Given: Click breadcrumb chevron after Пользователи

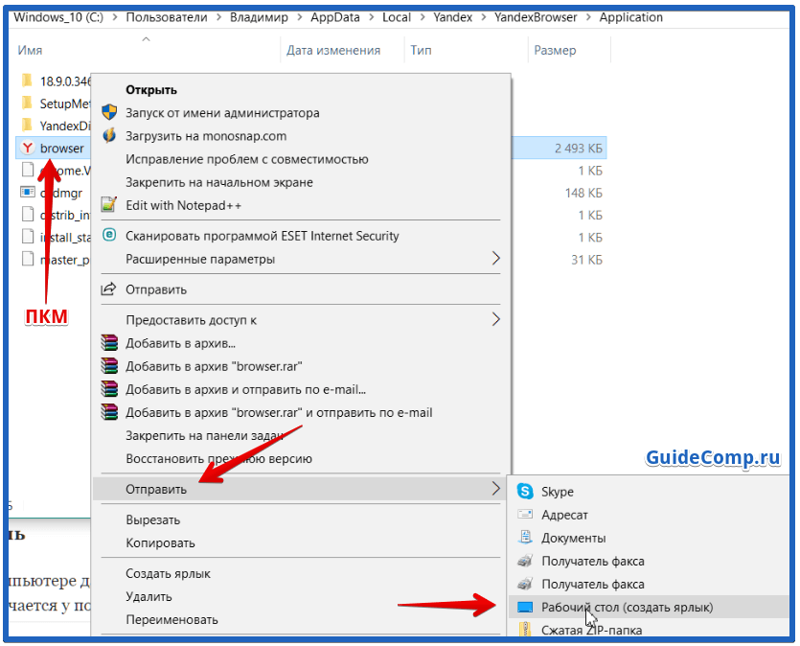Looking at the screenshot, I should (x=218, y=17).
